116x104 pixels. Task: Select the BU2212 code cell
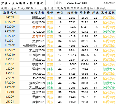[10, 36]
